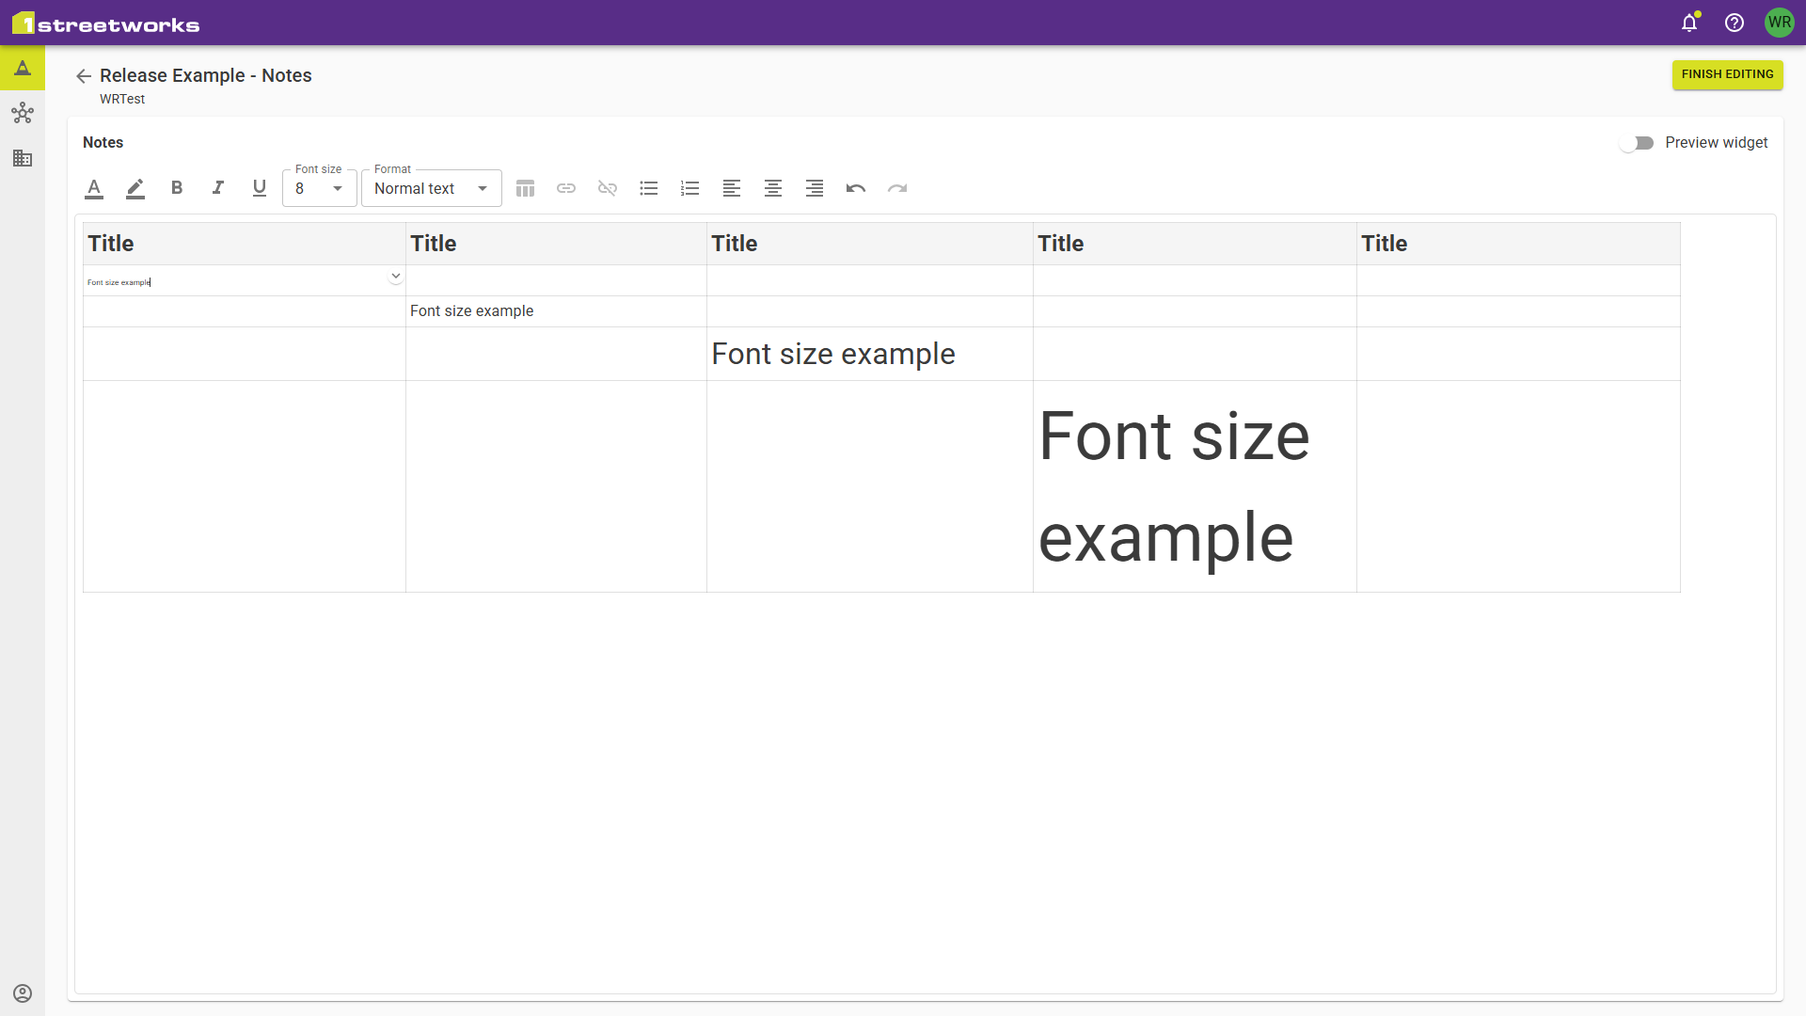The height and width of the screenshot is (1016, 1806).
Task: Toggle the Preview widget switch
Action: pos(1637,143)
